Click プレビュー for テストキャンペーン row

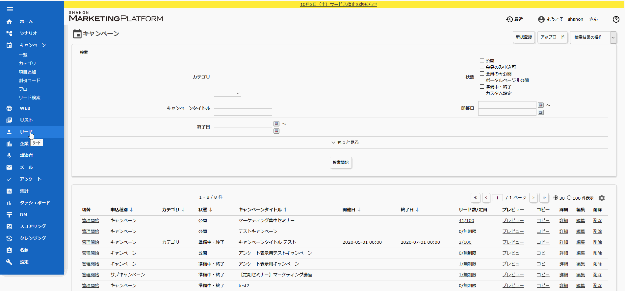click(x=513, y=232)
